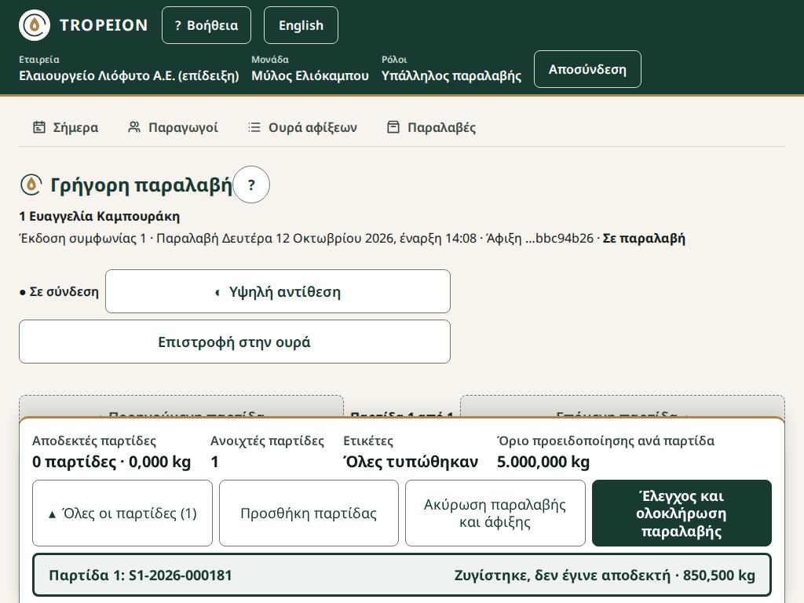Return via Επιστροφή στην ουρά
Image resolution: width=804 pixels, height=603 pixels.
point(234,342)
